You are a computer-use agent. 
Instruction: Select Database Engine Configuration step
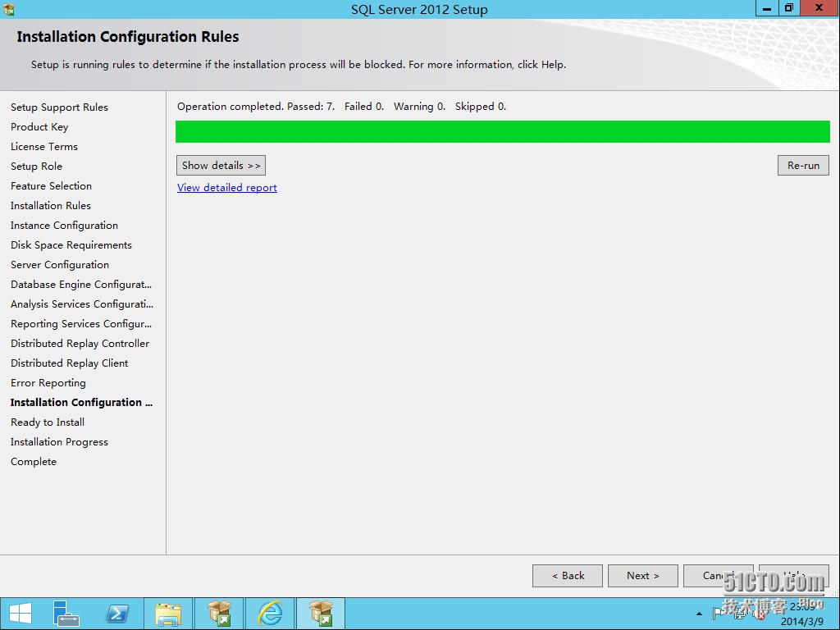click(81, 285)
